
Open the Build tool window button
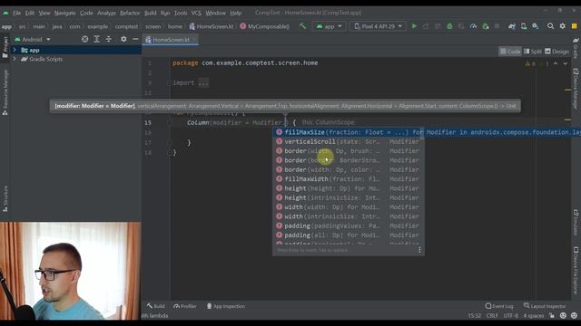pos(156,306)
